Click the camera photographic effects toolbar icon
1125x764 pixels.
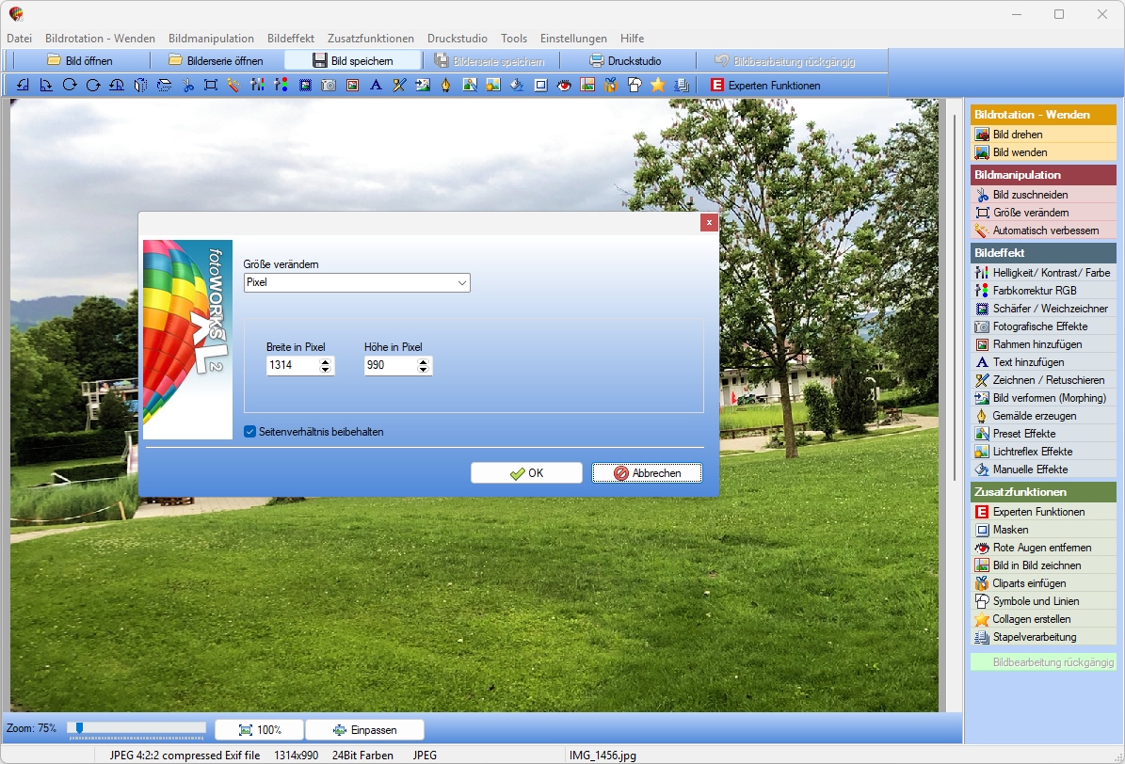click(329, 86)
